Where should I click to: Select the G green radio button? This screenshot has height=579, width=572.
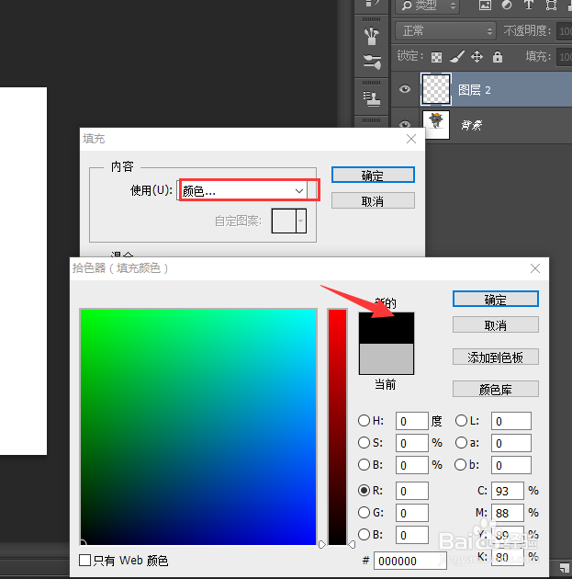coord(364,513)
